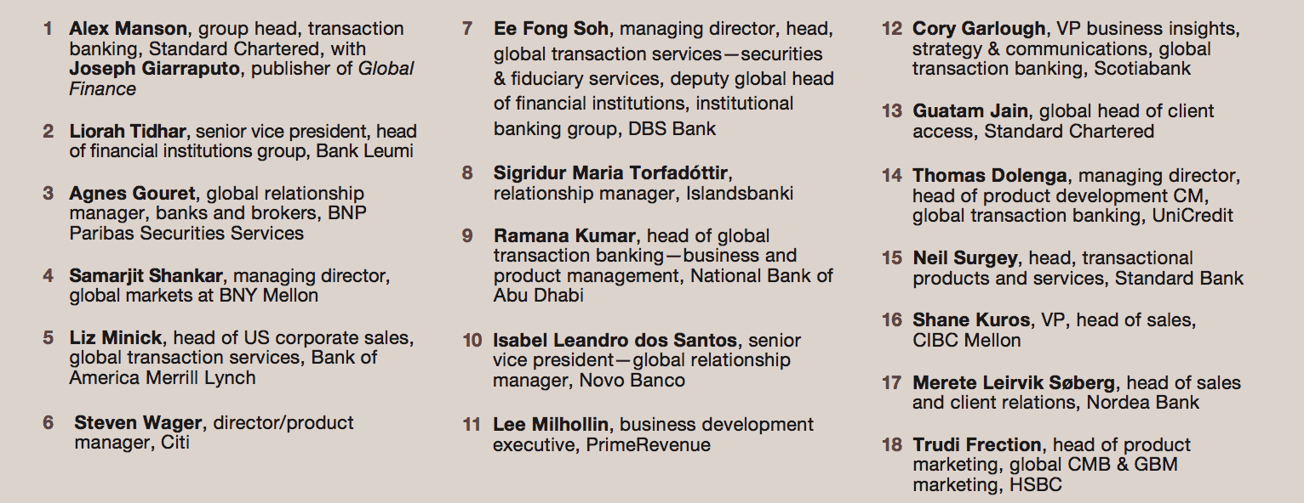Select Liz Minick's name
Viewport: 1304px width, 503px height.
116,338
